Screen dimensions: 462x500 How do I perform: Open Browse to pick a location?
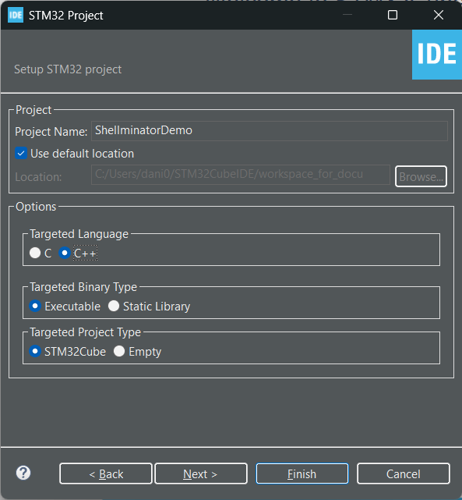coord(421,176)
